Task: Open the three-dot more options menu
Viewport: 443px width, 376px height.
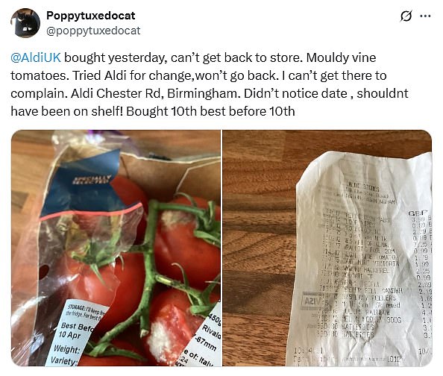Action: (425, 16)
